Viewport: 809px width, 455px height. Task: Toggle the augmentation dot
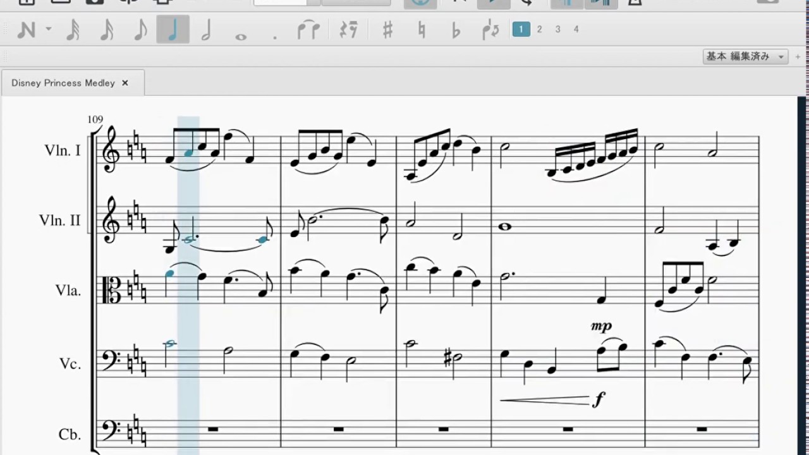[274, 38]
